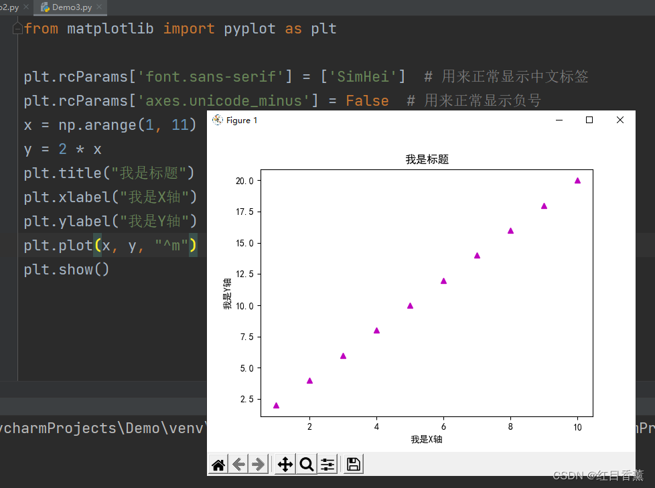Click x-axis tick label 2

(309, 426)
